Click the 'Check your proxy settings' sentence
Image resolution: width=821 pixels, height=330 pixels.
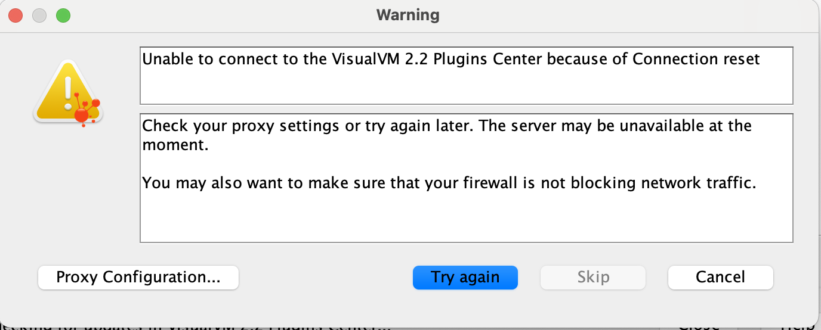pyautogui.click(x=308, y=126)
